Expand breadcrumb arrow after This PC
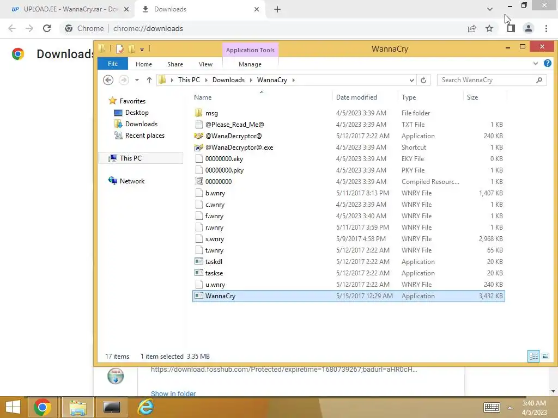 pyautogui.click(x=206, y=80)
